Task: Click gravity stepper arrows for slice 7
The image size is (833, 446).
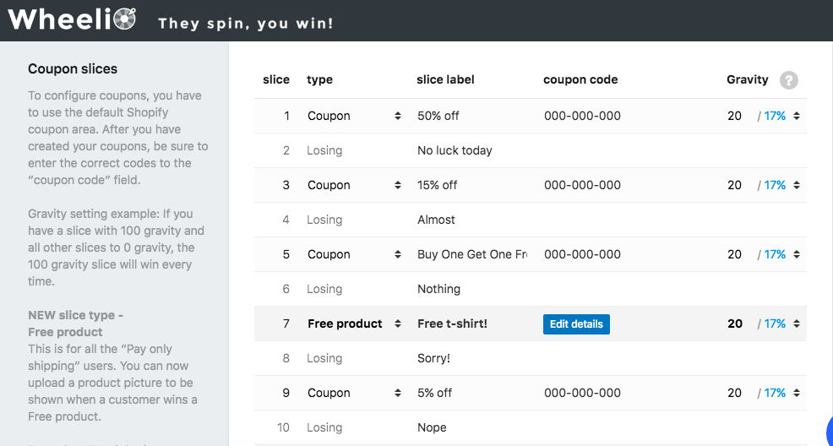Action: point(796,324)
